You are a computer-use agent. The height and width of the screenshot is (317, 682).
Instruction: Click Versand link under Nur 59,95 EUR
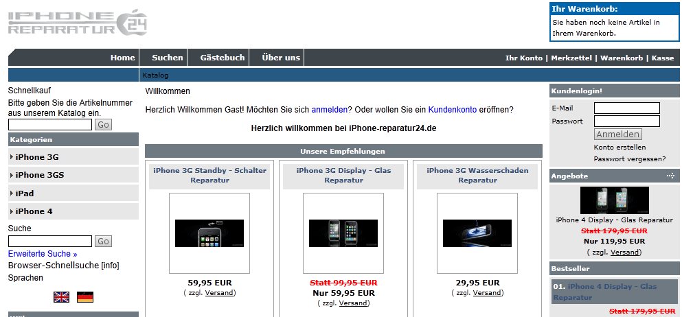353,303
